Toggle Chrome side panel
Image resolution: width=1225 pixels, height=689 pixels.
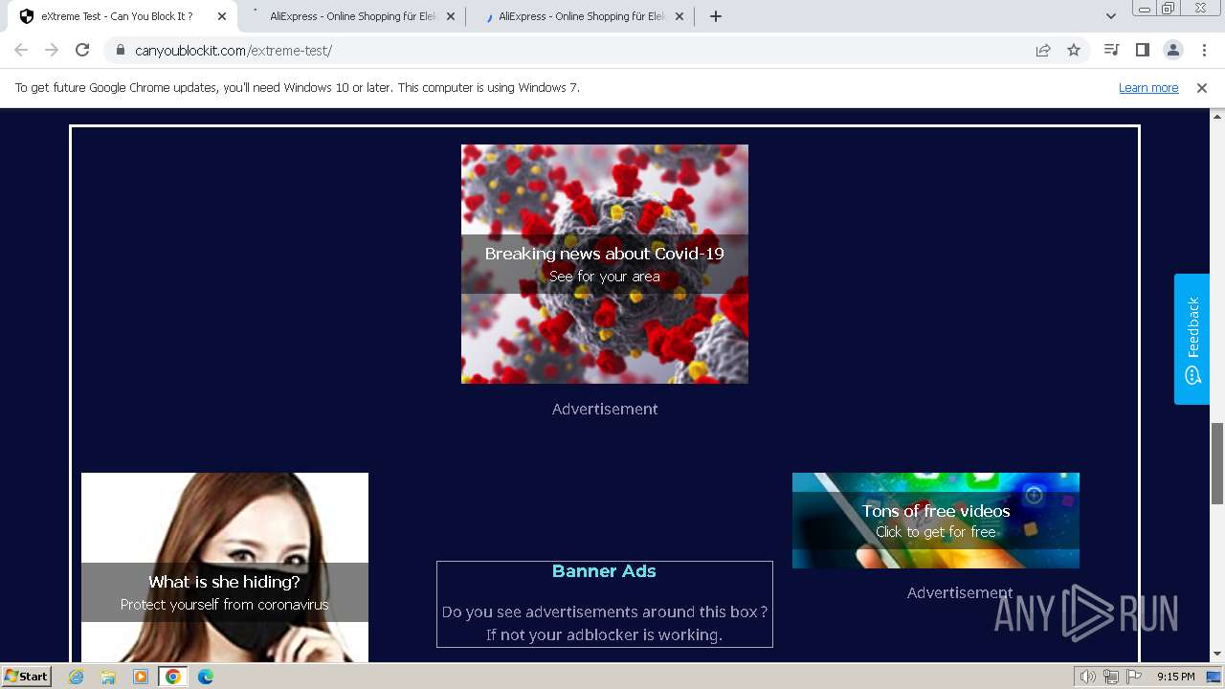(x=1142, y=50)
